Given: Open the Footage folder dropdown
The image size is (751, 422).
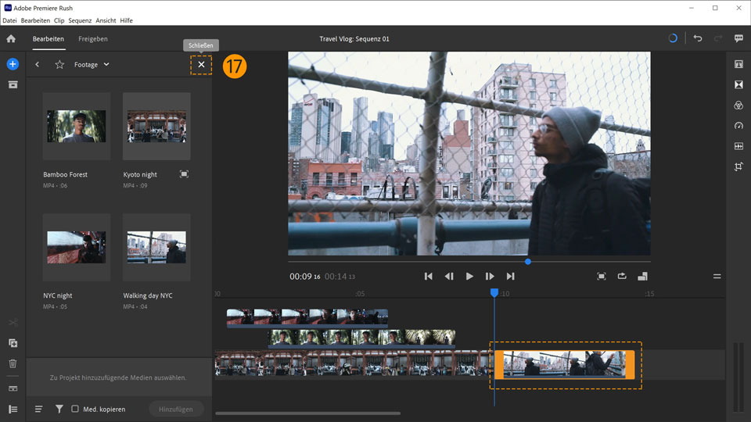Looking at the screenshot, I should click(92, 65).
